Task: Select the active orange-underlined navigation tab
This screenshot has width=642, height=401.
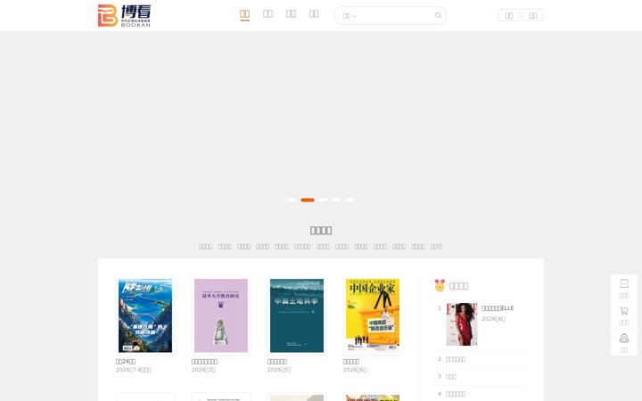Action: coord(245,14)
